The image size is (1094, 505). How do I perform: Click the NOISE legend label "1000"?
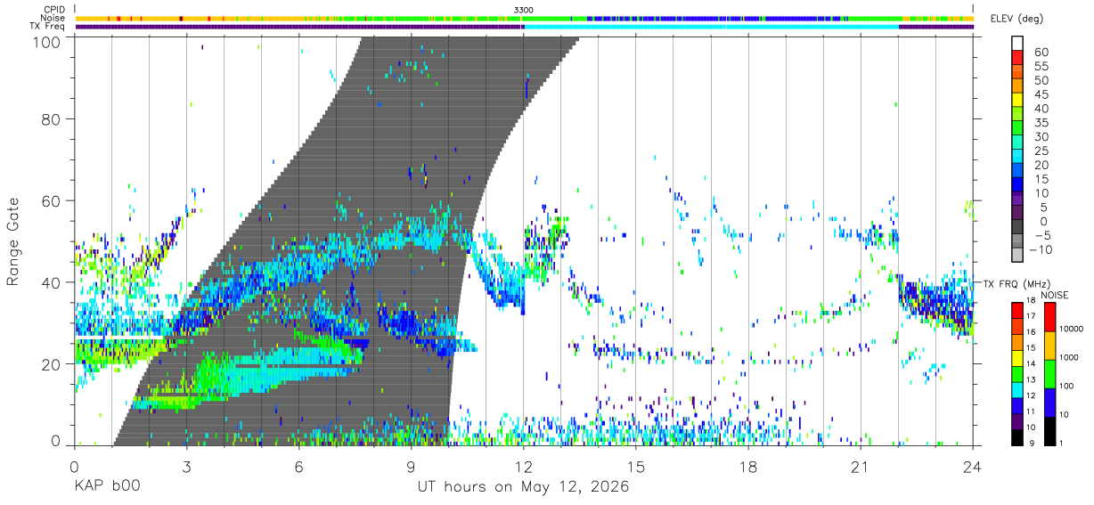click(1069, 357)
